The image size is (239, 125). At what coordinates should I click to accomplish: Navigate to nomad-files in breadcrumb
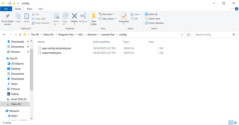(x=108, y=34)
